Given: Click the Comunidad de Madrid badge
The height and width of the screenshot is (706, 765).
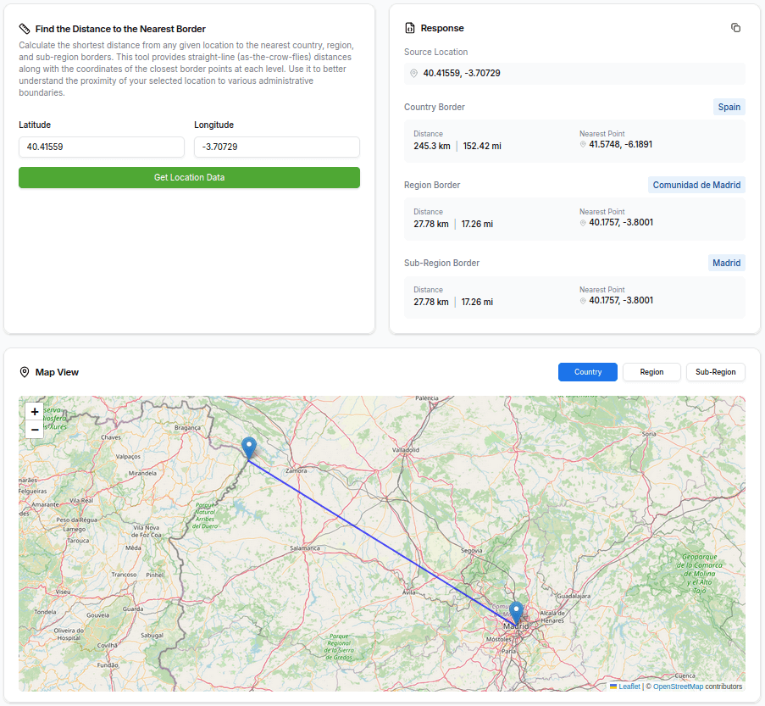Looking at the screenshot, I should point(696,185).
